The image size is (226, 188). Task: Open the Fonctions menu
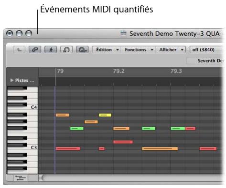(139, 50)
